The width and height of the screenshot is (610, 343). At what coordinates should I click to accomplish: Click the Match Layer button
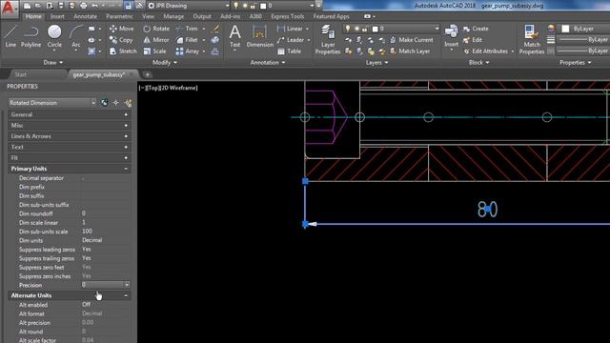coord(410,51)
